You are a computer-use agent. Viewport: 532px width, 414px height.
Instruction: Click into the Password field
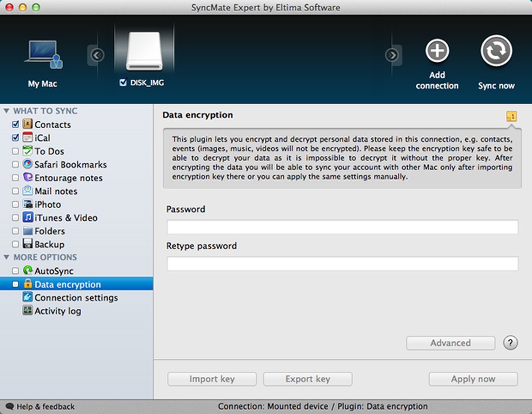pyautogui.click(x=342, y=227)
